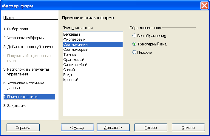Cancel the wizard with 'Отмена'
The width and height of the screenshot is (210, 136).
point(188,127)
